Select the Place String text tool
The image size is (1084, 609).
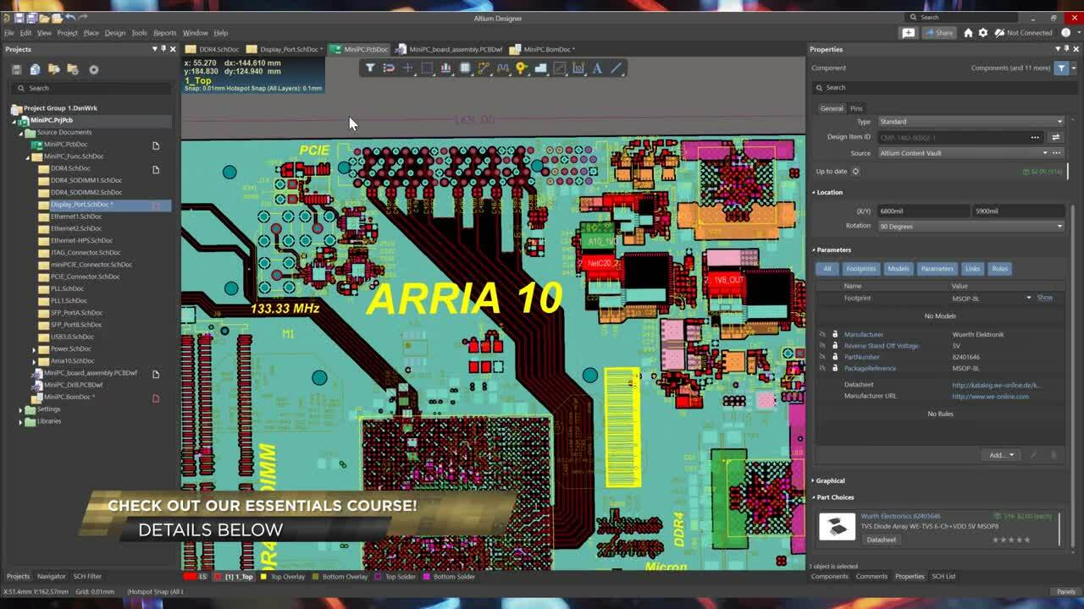coord(597,68)
